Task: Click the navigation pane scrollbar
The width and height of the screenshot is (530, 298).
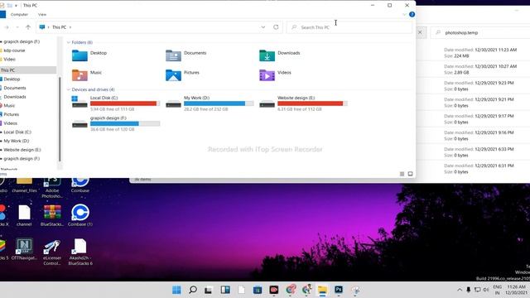Action: [x=60, y=118]
